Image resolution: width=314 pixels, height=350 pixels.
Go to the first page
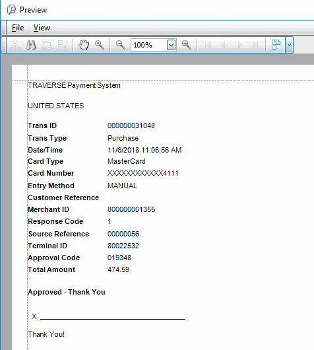click(208, 45)
